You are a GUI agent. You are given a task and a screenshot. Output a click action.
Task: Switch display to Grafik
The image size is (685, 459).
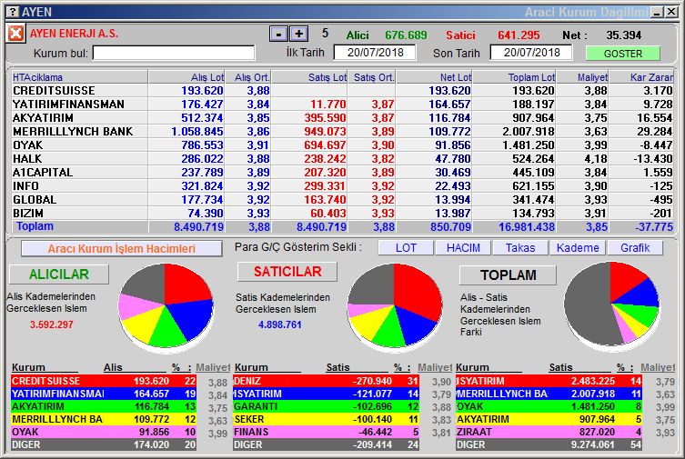635,248
